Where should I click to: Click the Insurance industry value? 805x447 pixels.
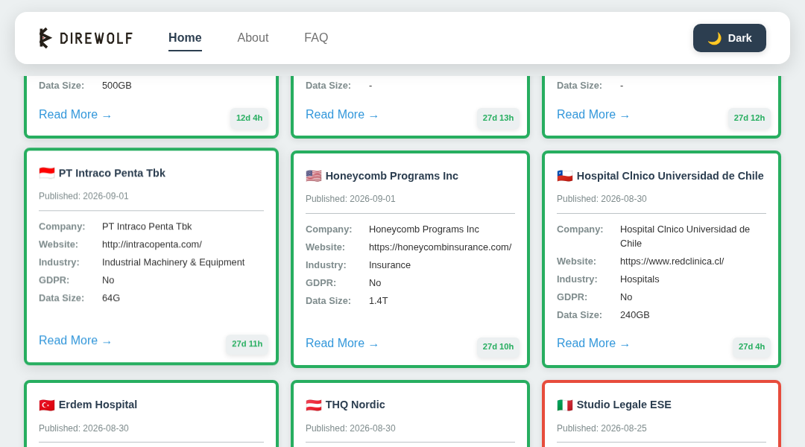(x=390, y=265)
